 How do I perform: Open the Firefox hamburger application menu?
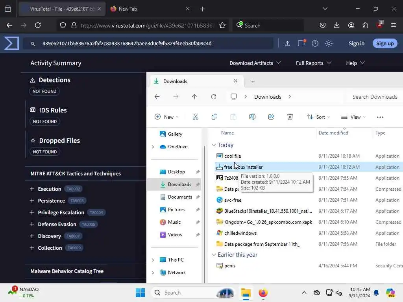coord(394,25)
